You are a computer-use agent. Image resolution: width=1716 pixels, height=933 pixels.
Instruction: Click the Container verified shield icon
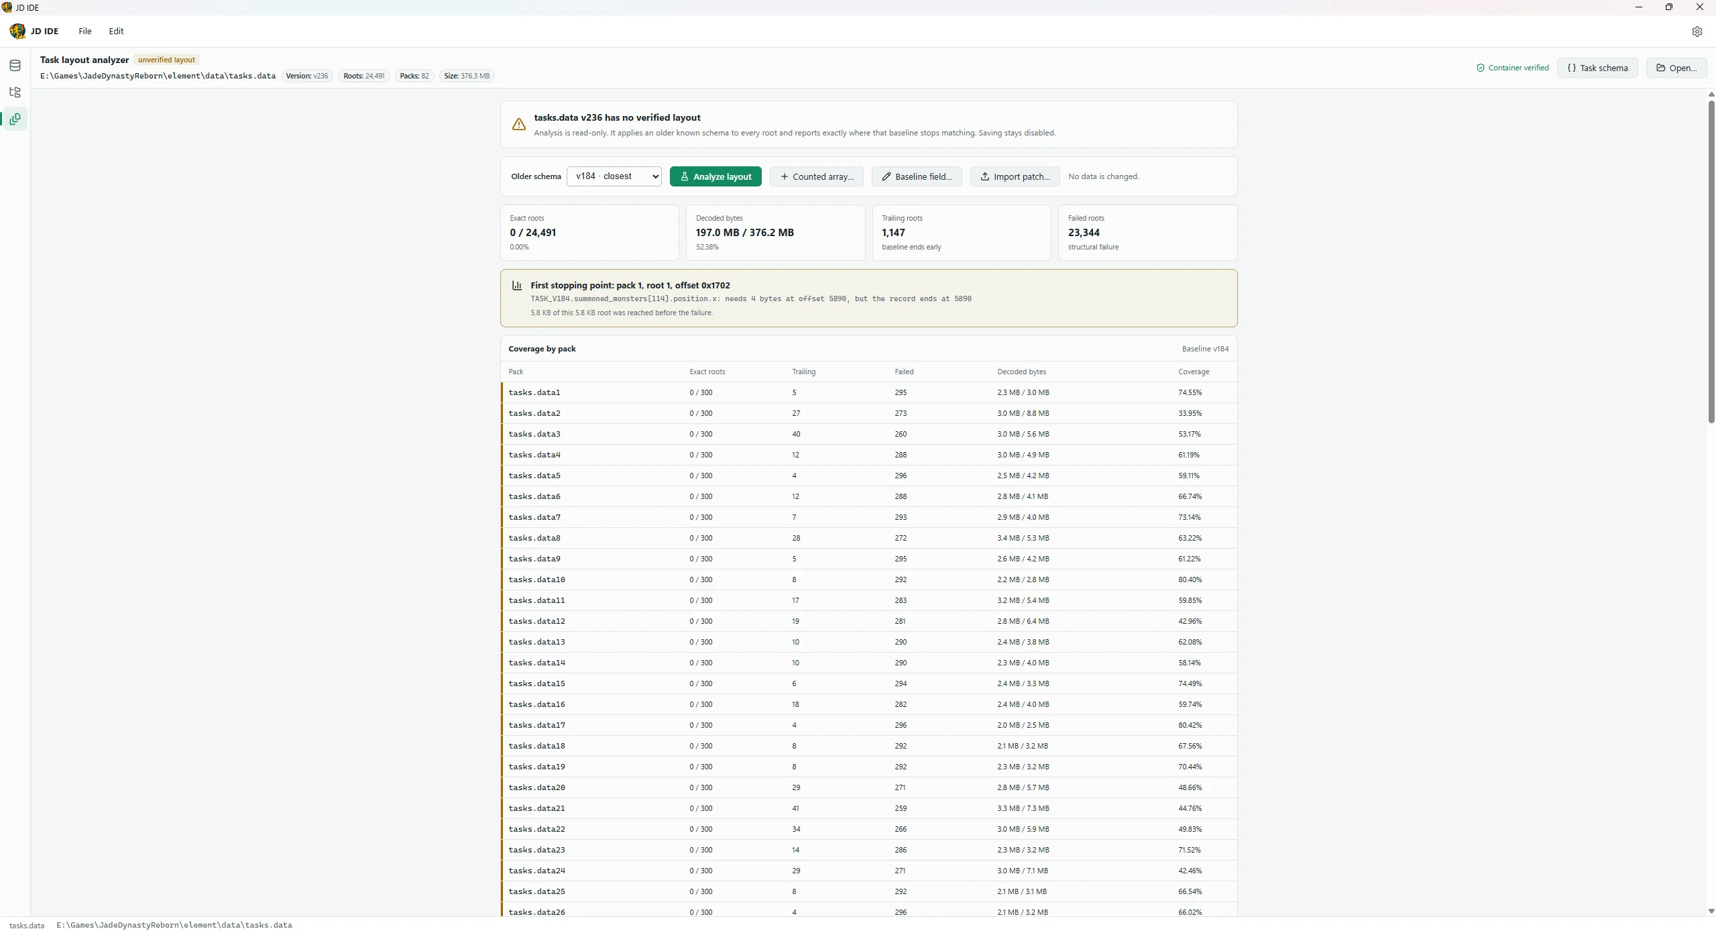coord(1480,68)
